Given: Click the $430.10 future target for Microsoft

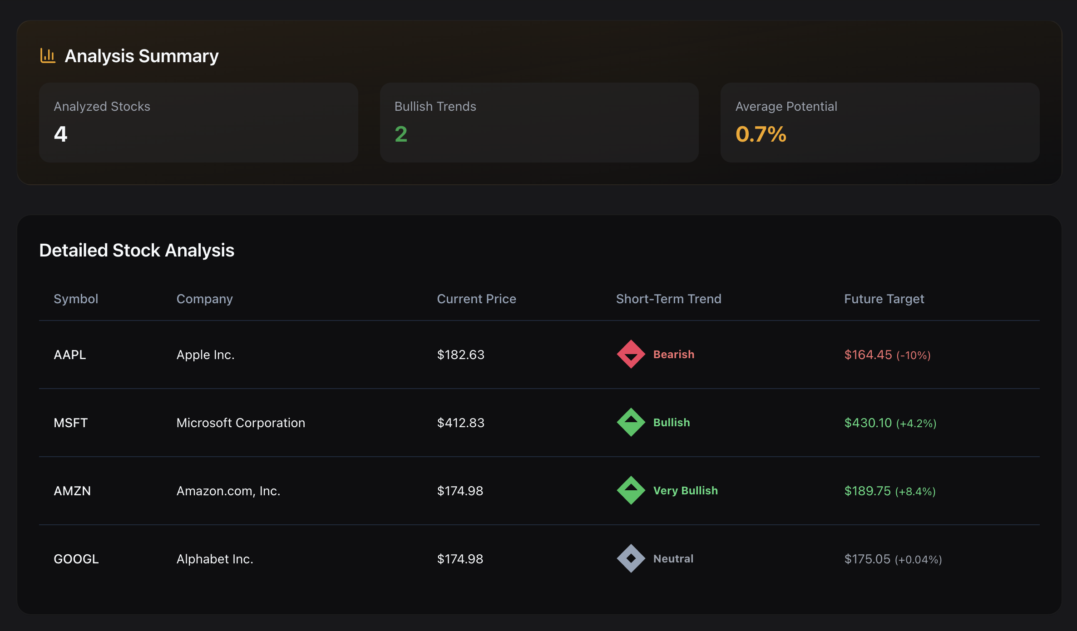Looking at the screenshot, I should (x=868, y=423).
